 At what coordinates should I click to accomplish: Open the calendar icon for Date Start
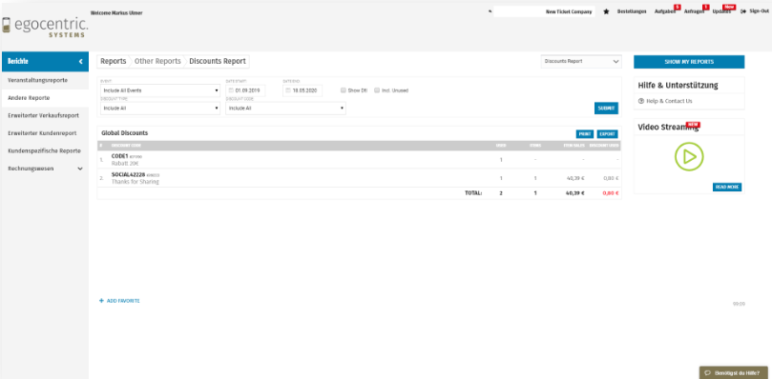coord(231,90)
